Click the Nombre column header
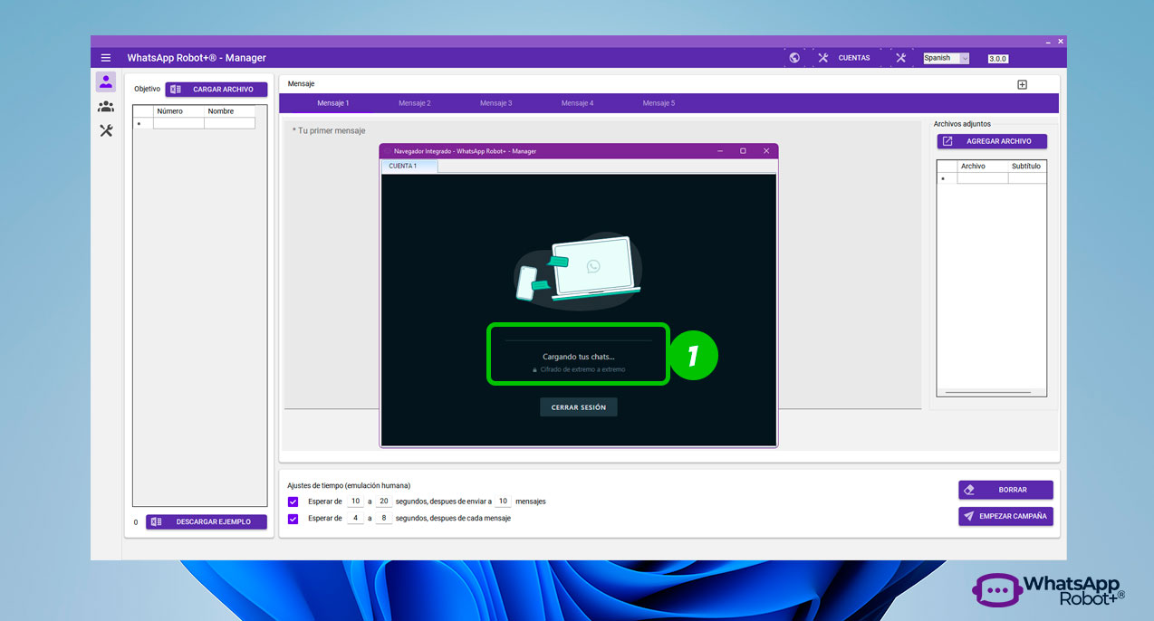This screenshot has height=621, width=1154. [x=229, y=111]
